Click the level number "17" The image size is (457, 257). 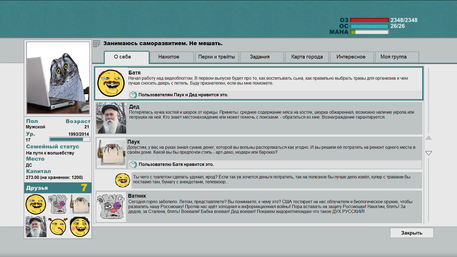[x=28, y=140]
